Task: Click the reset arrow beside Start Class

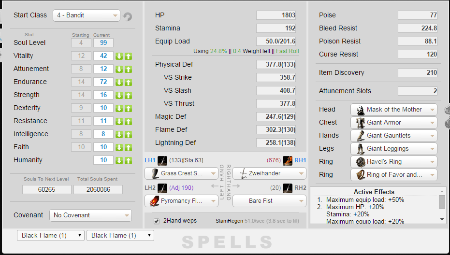Action: [x=127, y=16]
